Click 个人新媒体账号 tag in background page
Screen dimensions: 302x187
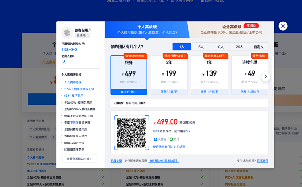pyautogui.click(x=39, y=129)
